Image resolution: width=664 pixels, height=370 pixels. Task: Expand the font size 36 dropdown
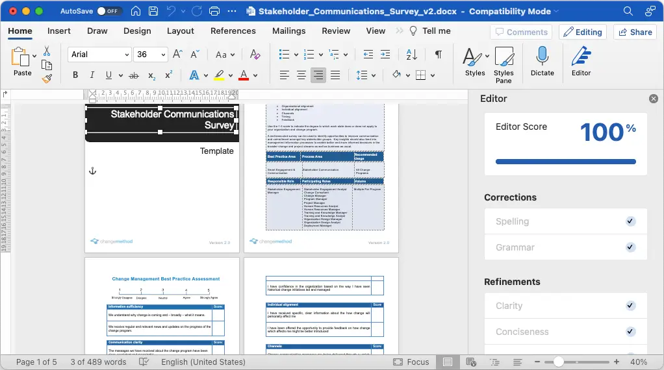point(163,55)
